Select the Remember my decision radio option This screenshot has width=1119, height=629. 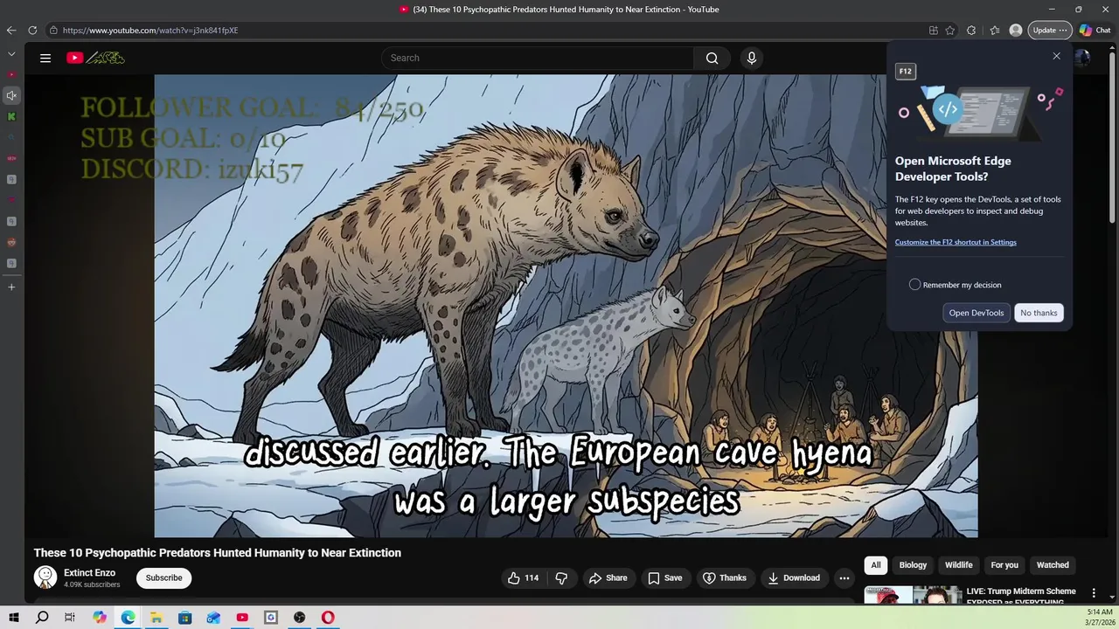click(914, 285)
